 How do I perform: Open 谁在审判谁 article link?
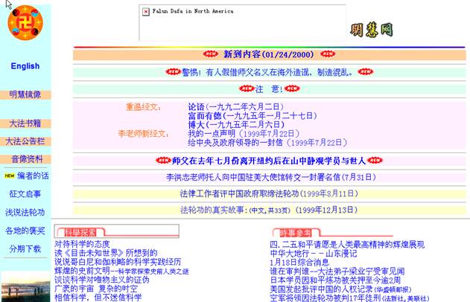click(337, 272)
